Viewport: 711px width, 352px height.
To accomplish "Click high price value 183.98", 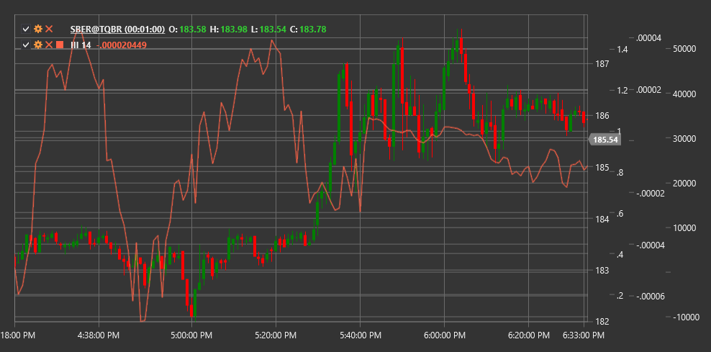I will tap(234, 29).
